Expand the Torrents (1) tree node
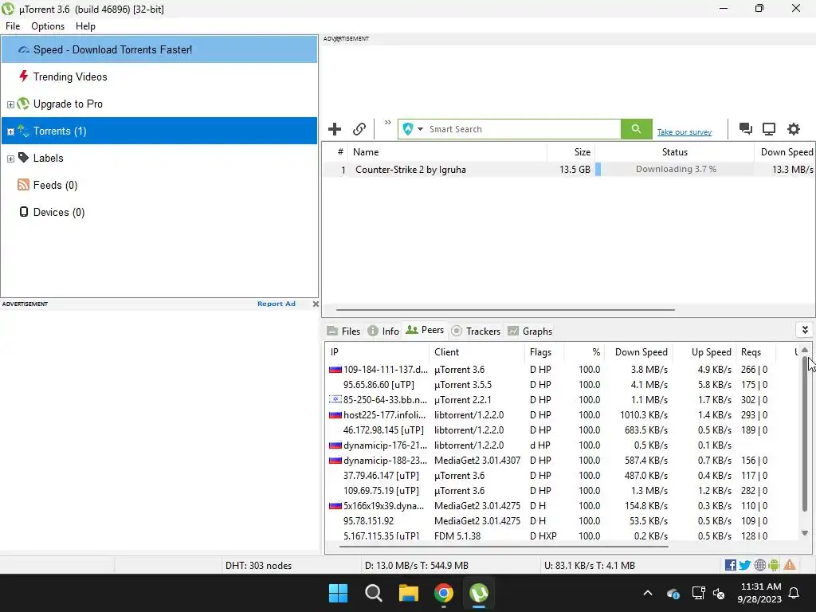This screenshot has height=612, width=816. pyautogui.click(x=10, y=131)
